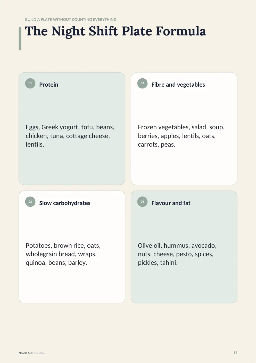Click the 02 number badge
This screenshot has height=363, width=256.
[x=142, y=83]
